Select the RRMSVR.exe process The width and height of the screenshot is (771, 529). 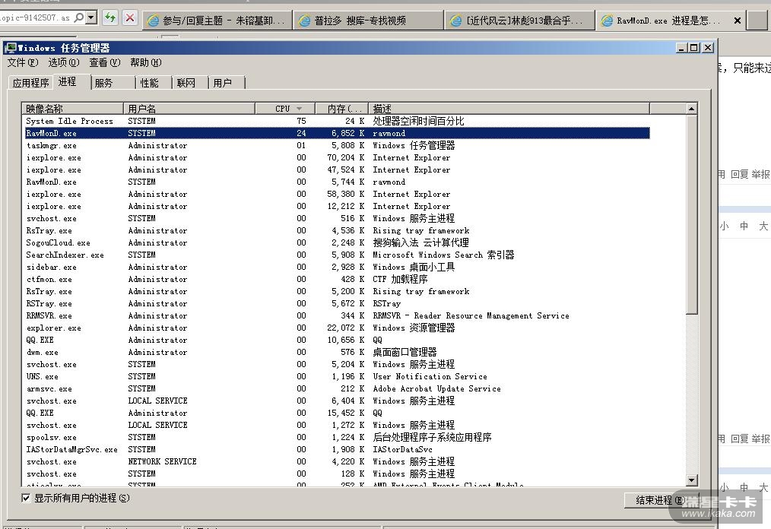tap(338, 315)
